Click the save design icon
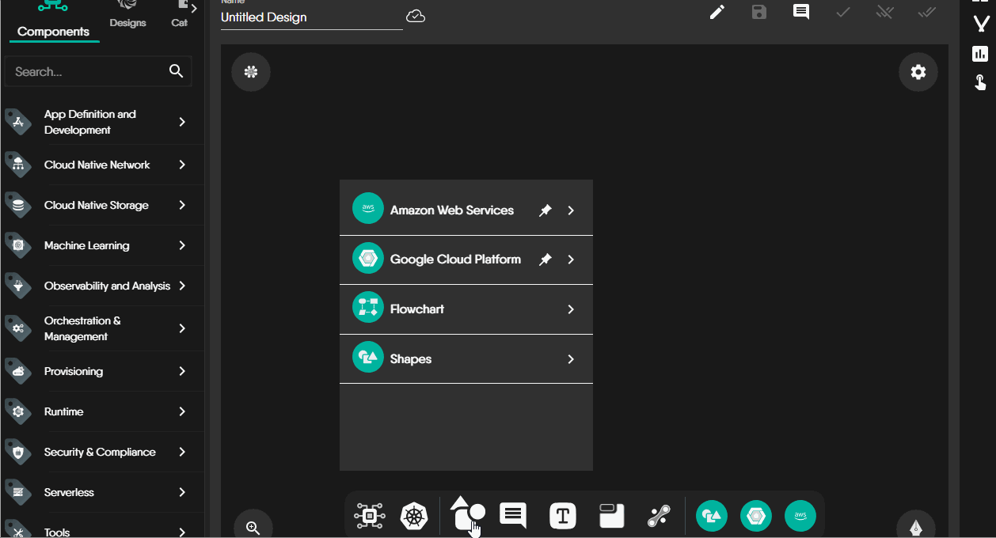 coord(759,12)
